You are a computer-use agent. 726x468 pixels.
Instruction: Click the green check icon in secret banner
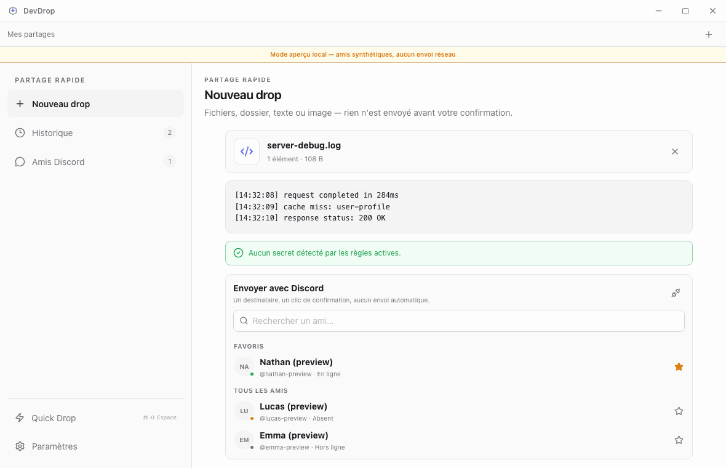point(239,253)
